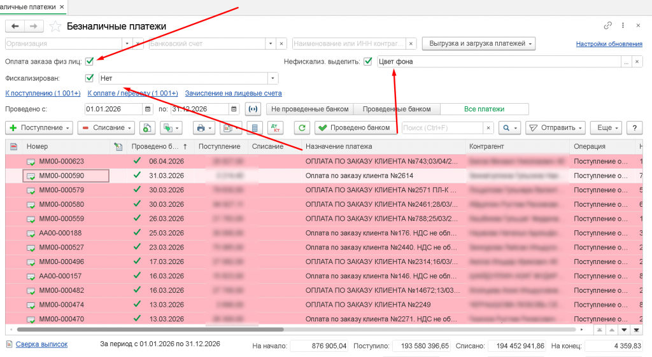Open the Настройки обновления link
The width and height of the screenshot is (652, 357).
[609, 44]
